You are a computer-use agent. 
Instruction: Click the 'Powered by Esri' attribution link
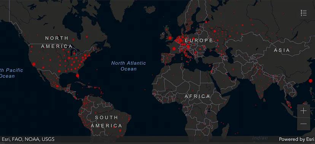click(x=296, y=139)
